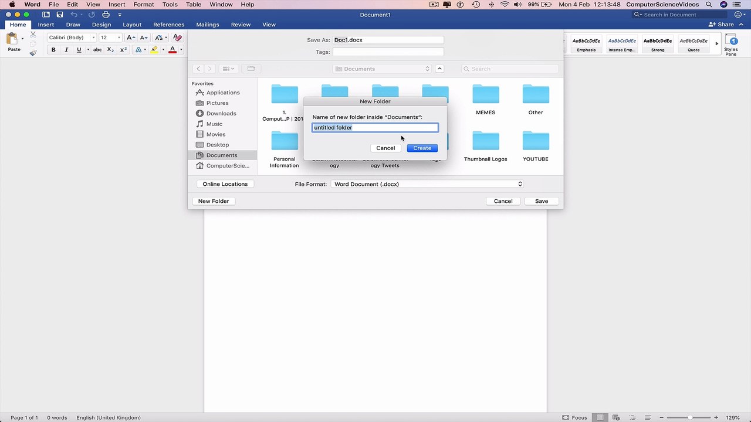Click the Share button
The image size is (751, 422).
click(x=722, y=25)
